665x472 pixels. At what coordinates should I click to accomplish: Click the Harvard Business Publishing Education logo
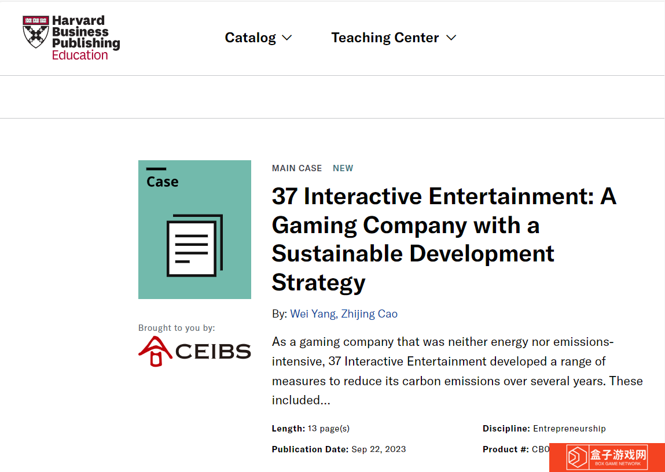(x=71, y=38)
